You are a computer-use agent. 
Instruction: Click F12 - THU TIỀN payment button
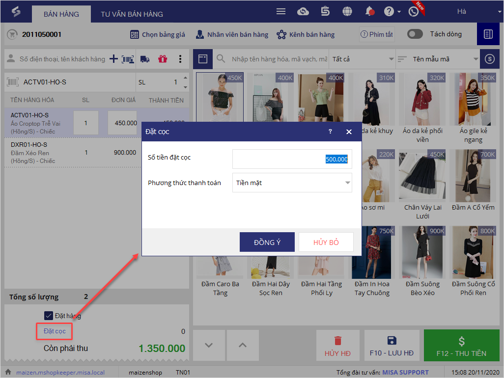462,345
